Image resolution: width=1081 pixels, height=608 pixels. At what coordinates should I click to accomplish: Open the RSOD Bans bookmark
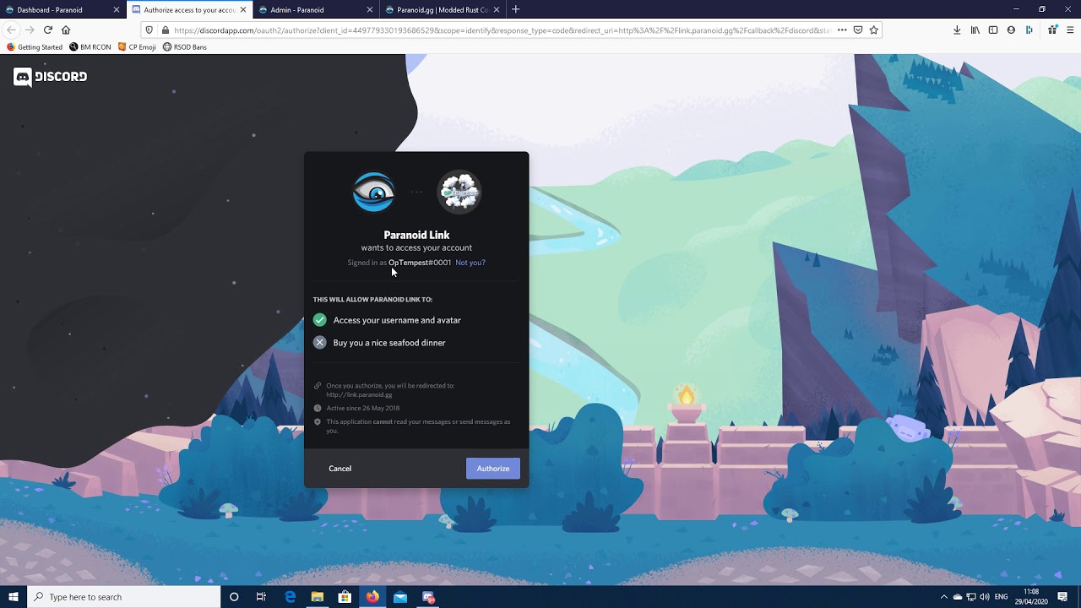tap(184, 47)
